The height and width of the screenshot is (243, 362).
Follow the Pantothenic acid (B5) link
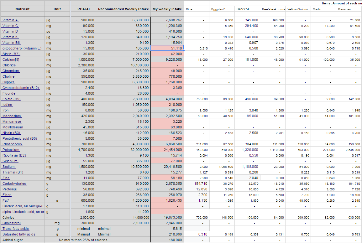pyautogui.click(x=20, y=138)
